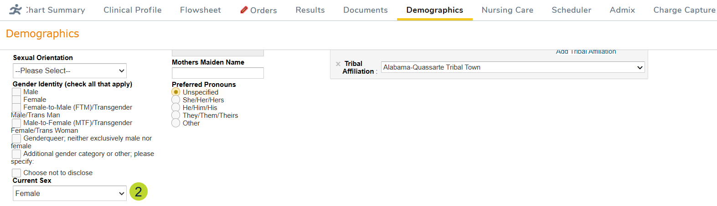The width and height of the screenshot is (717, 206).
Task: Check the Genderqueer gender identity option
Action: 16,138
